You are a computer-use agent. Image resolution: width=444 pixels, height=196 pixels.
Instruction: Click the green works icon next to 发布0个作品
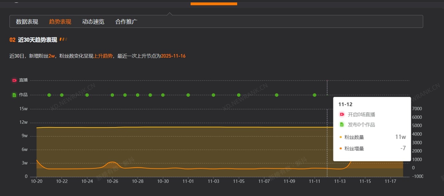tap(342, 124)
